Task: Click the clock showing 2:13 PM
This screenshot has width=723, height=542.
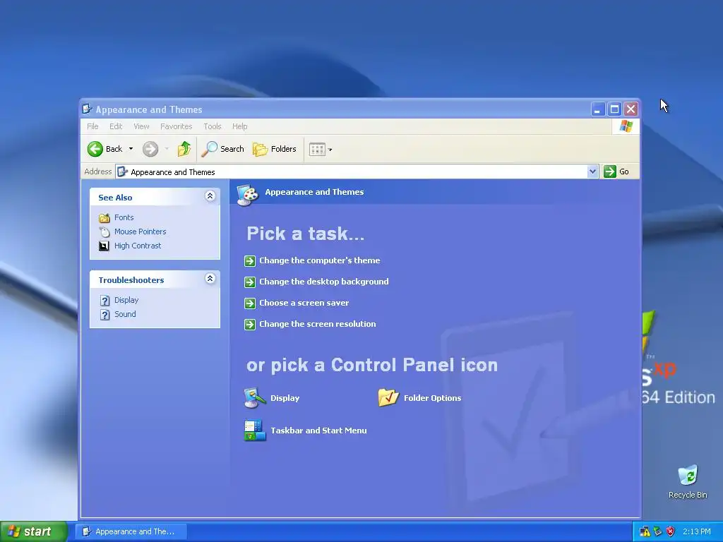Action: coord(697,531)
